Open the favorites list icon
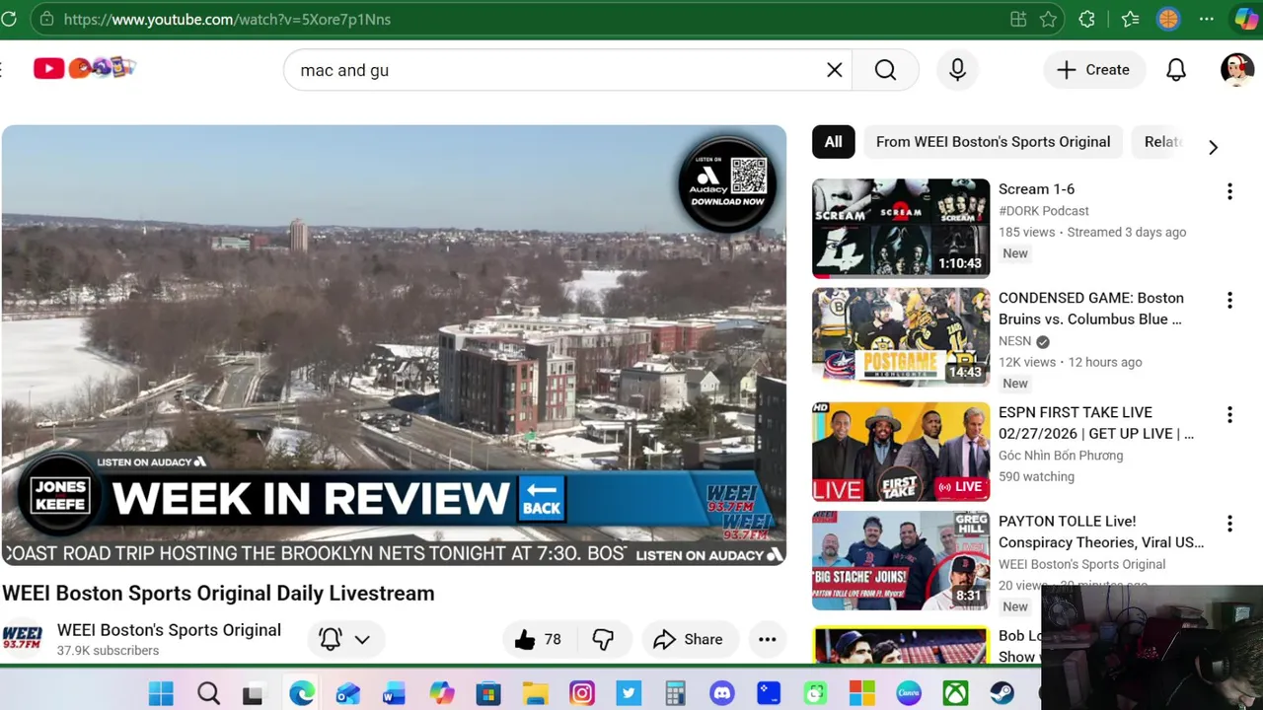The height and width of the screenshot is (710, 1263). 1130,19
